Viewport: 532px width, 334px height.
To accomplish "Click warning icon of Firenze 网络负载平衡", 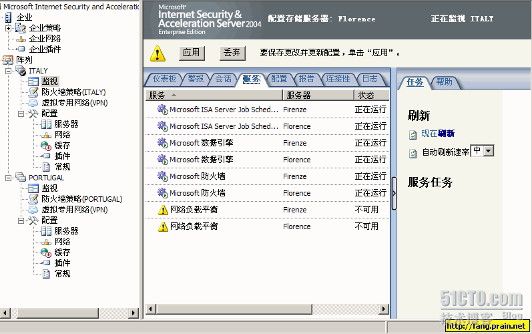I will click(x=163, y=210).
